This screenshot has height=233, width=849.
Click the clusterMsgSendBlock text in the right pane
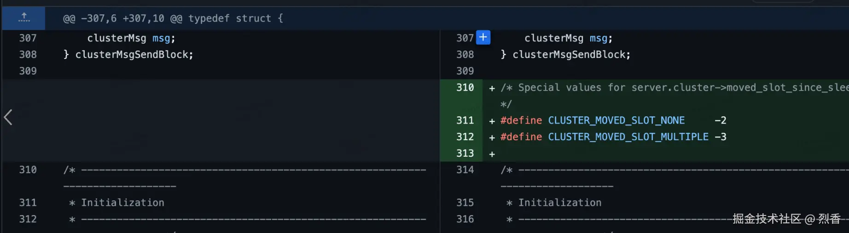click(571, 55)
